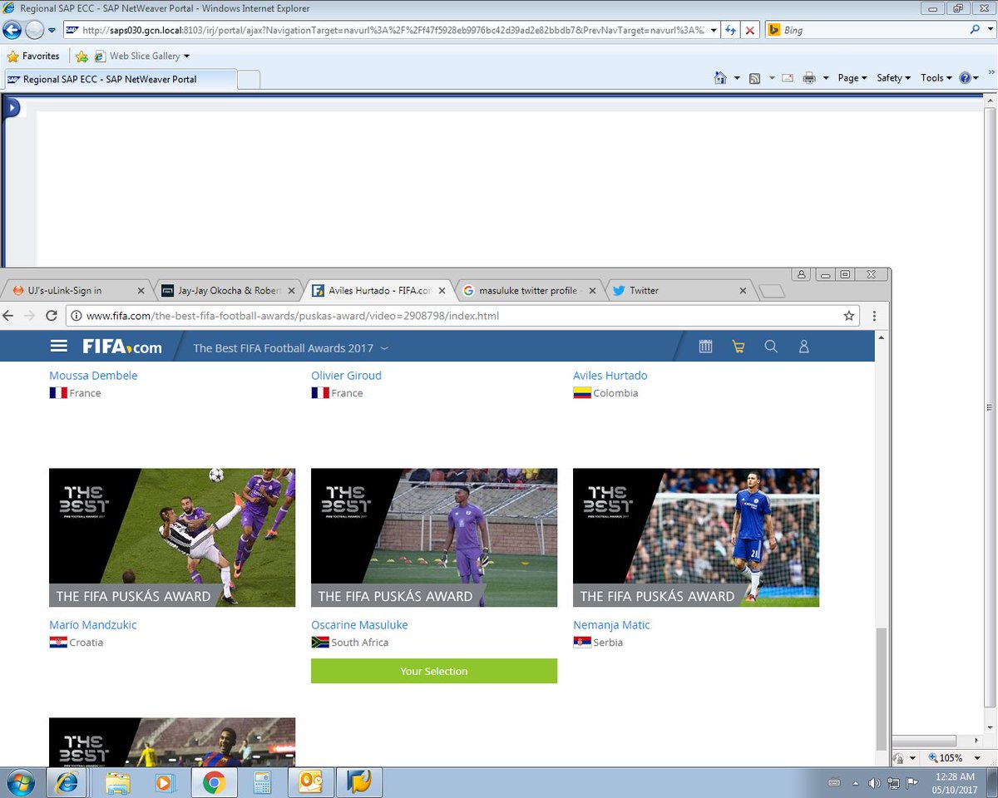998x798 pixels.
Task: Select Regional SAP ECC tab in IE
Action: click(x=120, y=79)
